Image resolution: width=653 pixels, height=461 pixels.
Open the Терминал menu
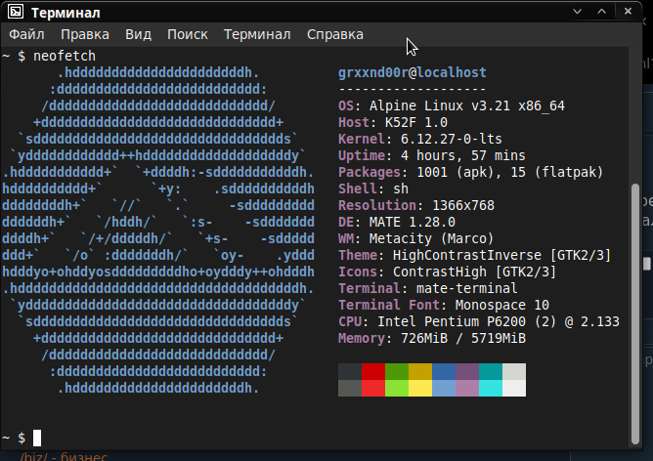(x=257, y=34)
